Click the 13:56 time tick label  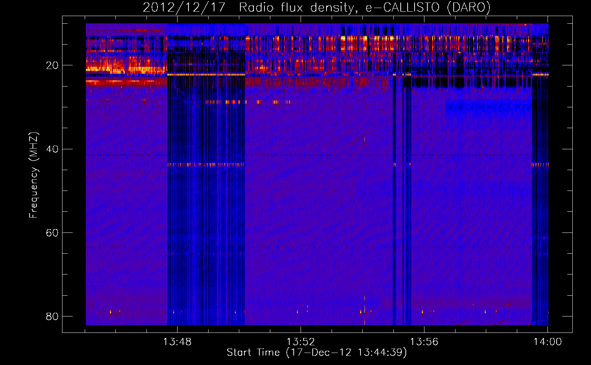tap(424, 342)
